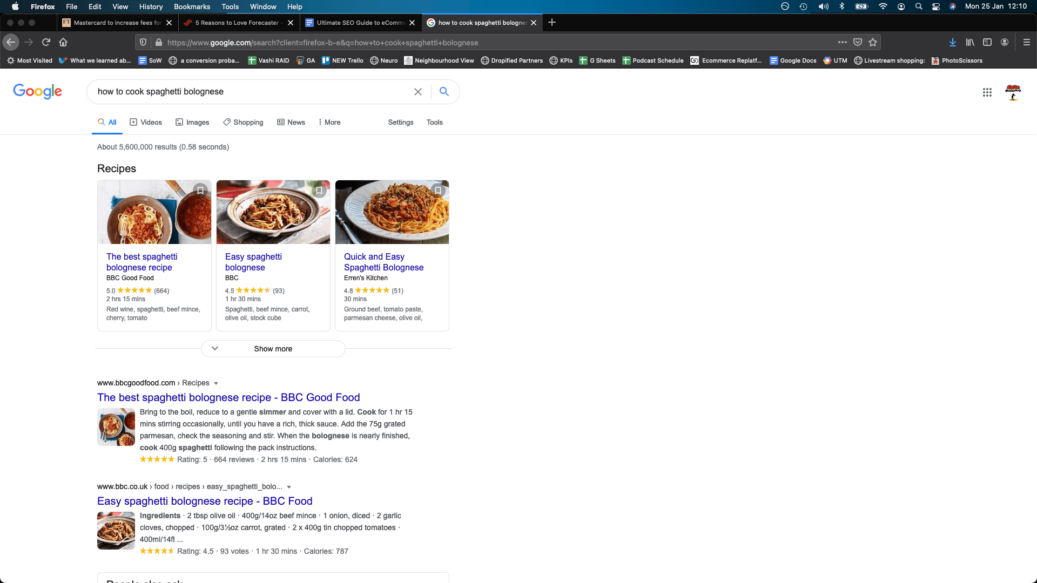Click the menu bar date and time
1037x583 pixels.
pos(995,6)
